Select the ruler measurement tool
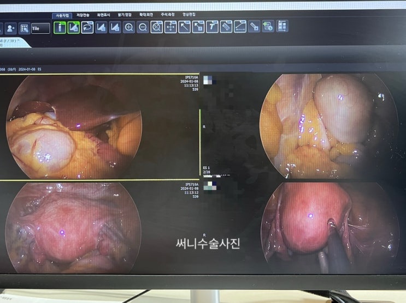406x303 pixels. coord(226,26)
